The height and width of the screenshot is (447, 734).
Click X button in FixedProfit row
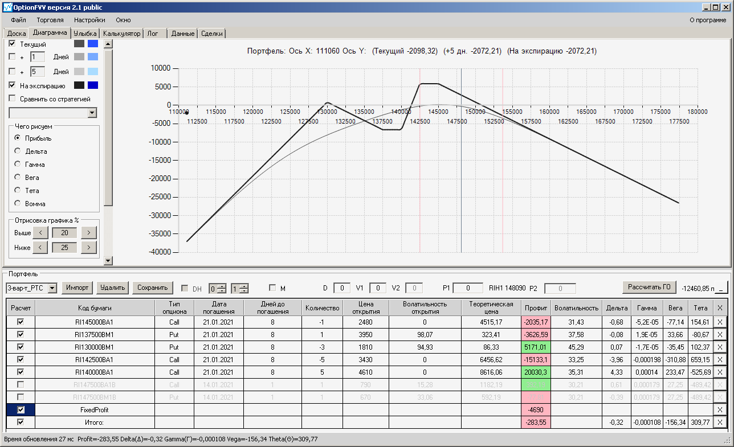(720, 409)
